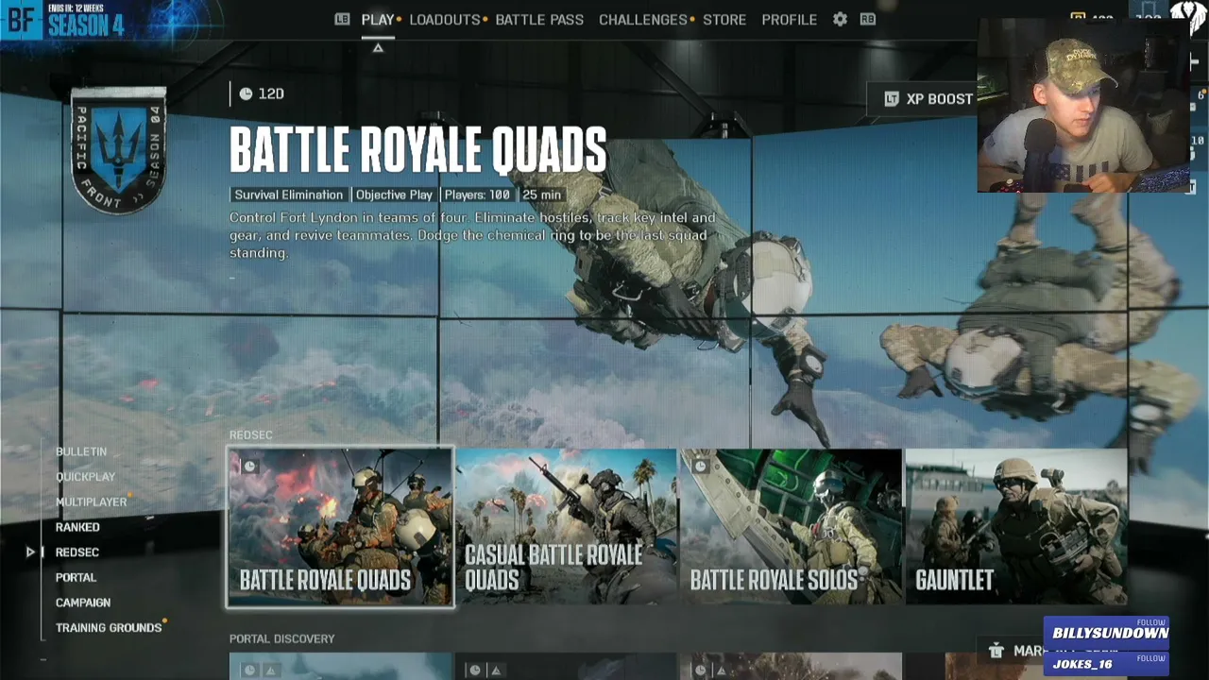
Task: Select the Battle Royale Quads mode card
Action: click(x=340, y=527)
